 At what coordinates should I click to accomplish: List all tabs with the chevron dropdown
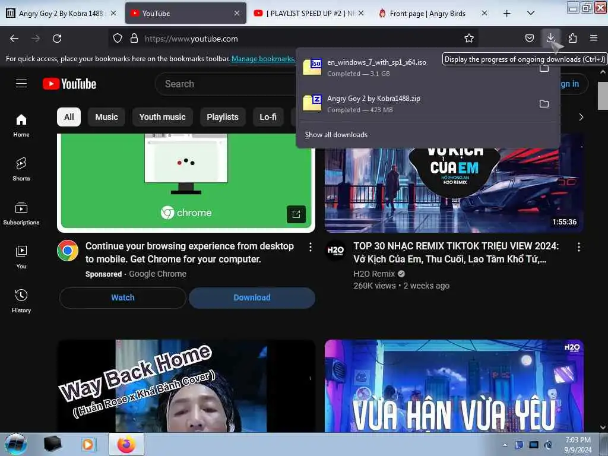(x=531, y=13)
